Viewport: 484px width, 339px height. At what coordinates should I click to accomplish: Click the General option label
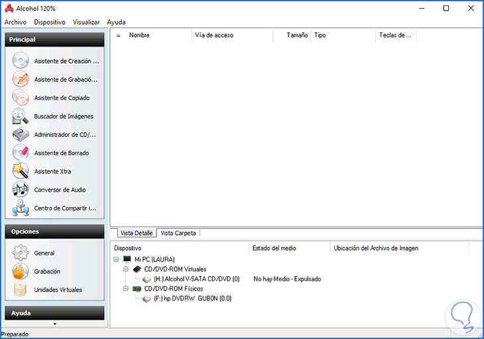[44, 253]
